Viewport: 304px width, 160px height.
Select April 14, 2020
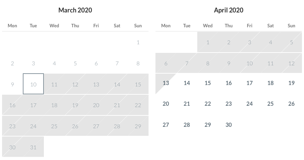[x=187, y=83]
